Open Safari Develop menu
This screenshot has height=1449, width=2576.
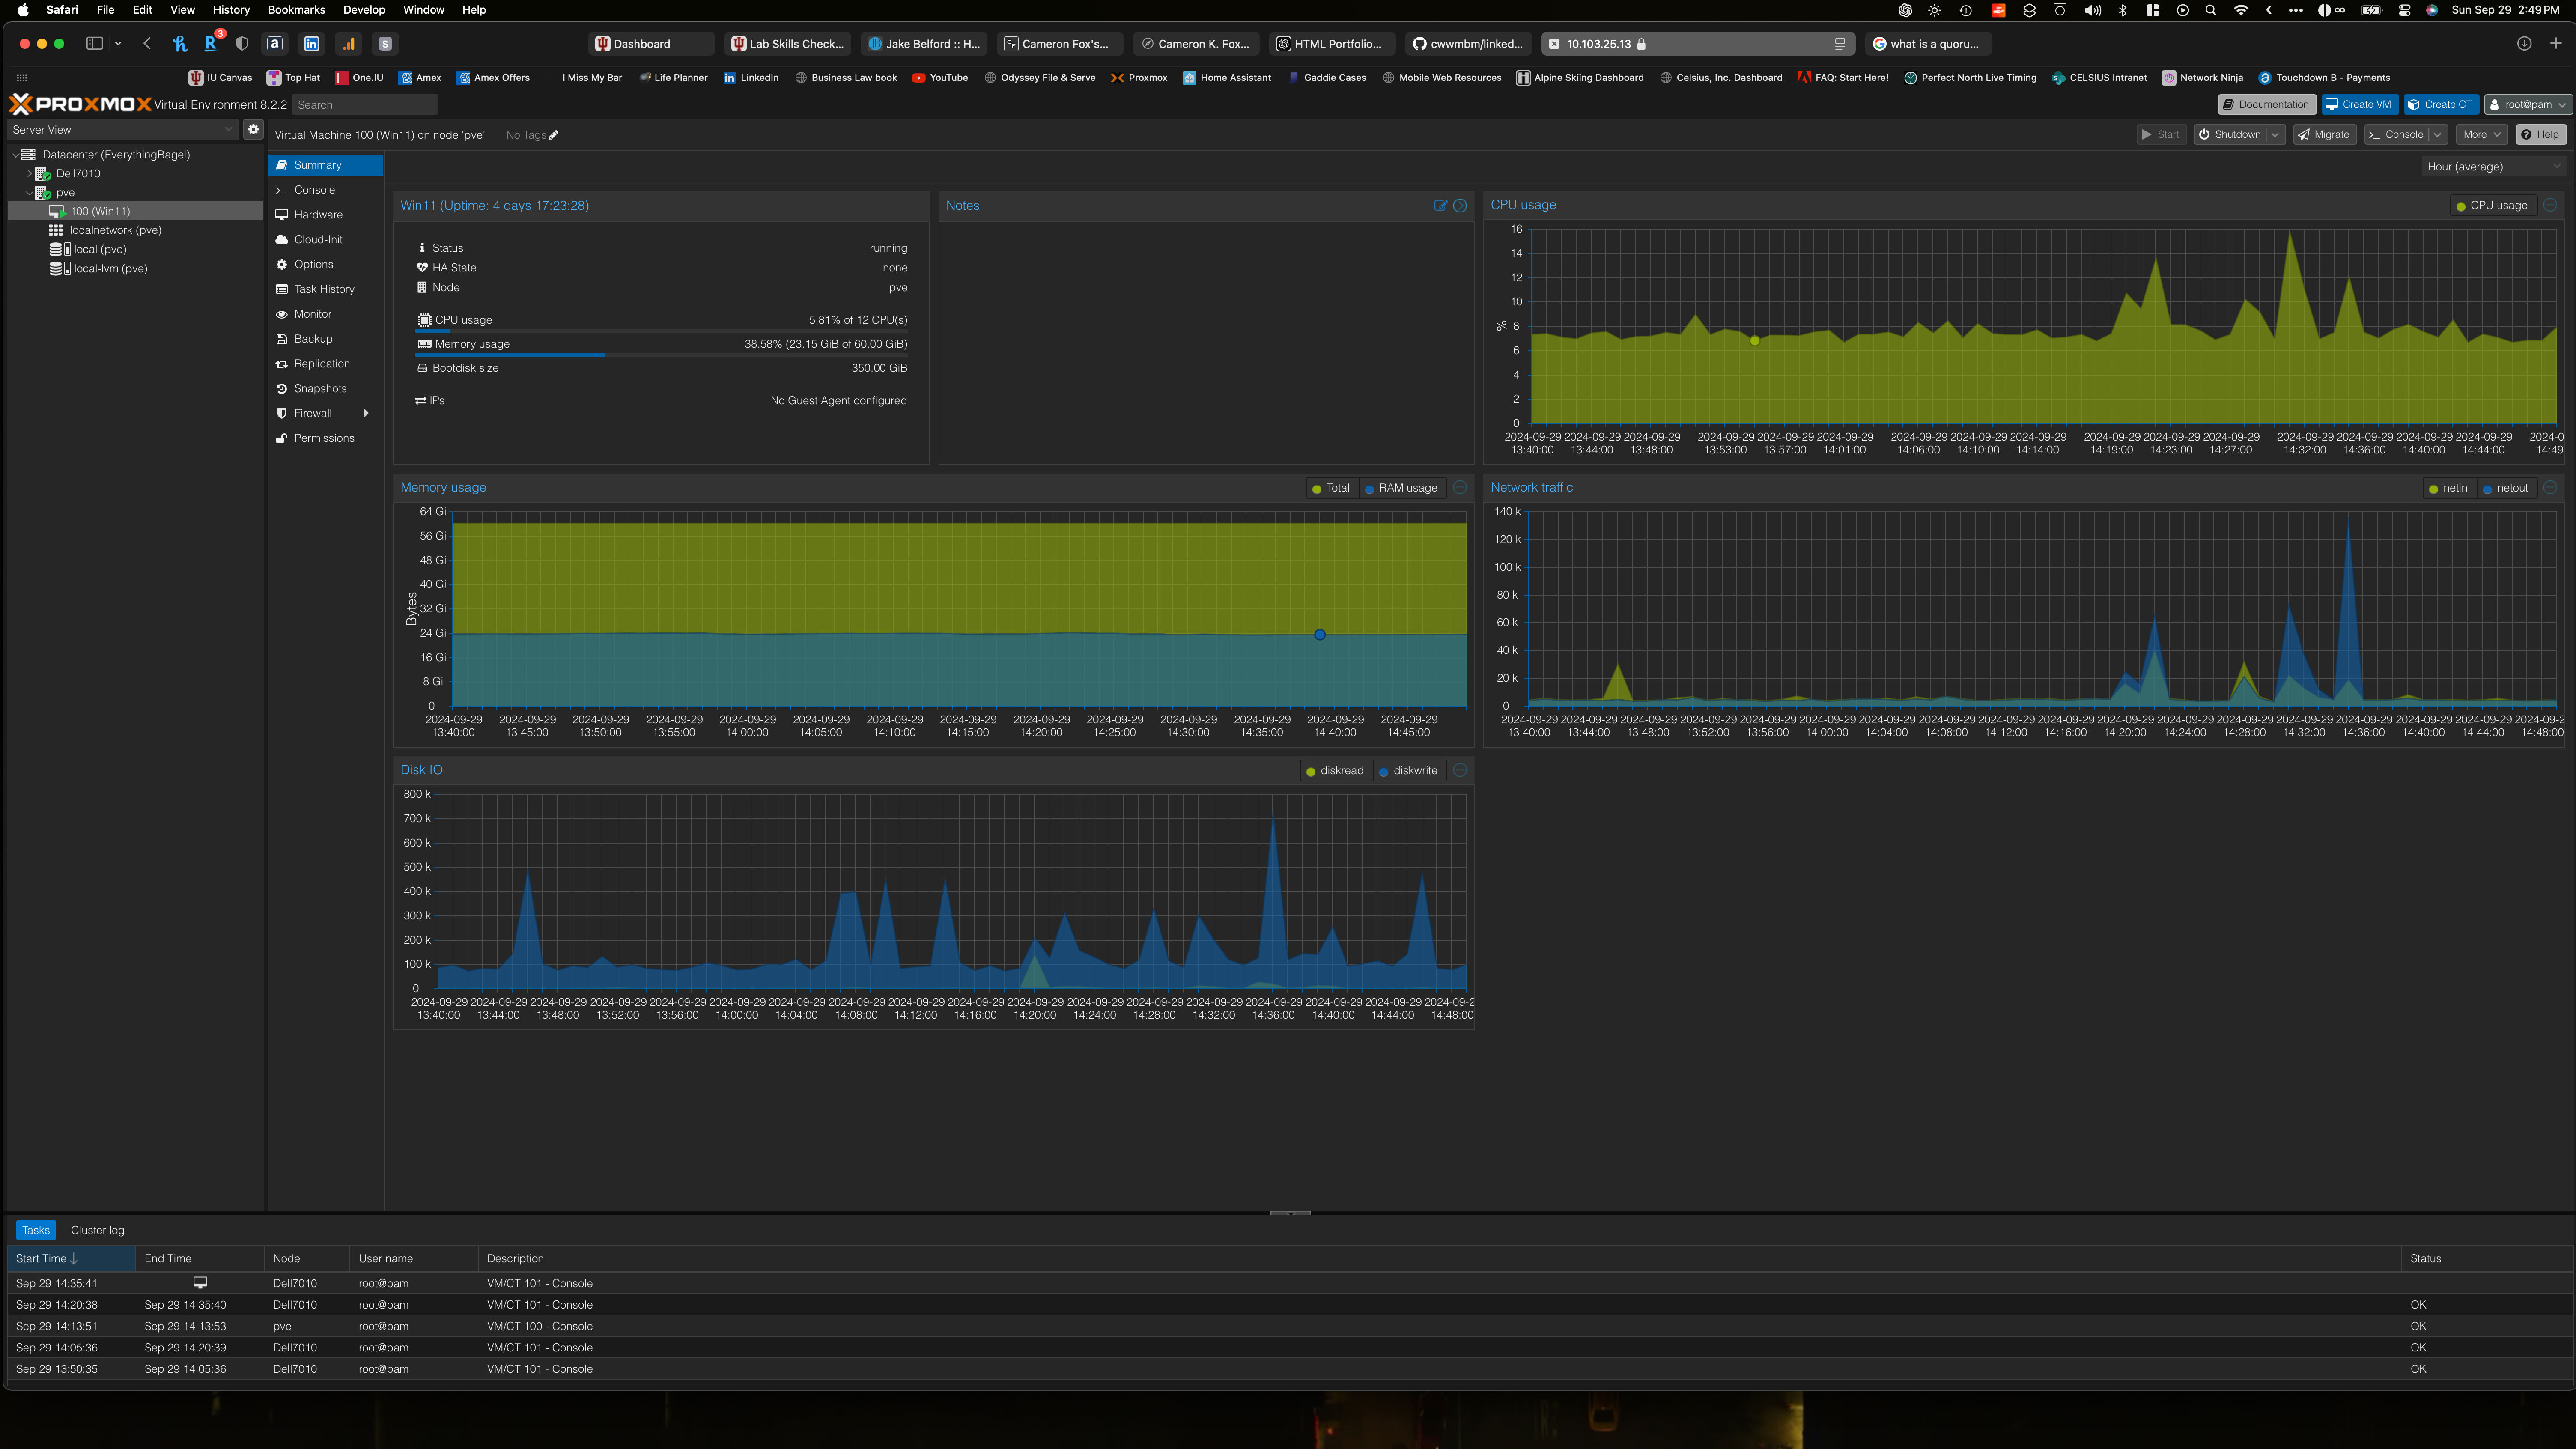(364, 10)
